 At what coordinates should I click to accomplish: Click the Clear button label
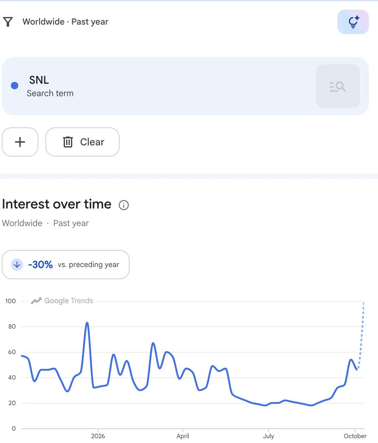[x=92, y=142]
